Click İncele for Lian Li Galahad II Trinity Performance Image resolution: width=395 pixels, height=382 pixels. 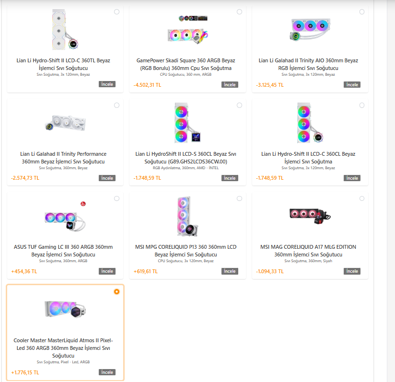point(107,178)
